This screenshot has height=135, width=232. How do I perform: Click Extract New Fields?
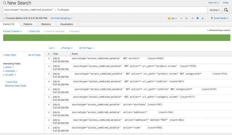pos(16,86)
